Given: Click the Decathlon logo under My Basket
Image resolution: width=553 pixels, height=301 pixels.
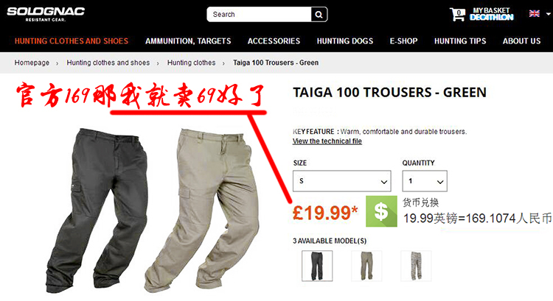Looking at the screenshot, I should click(492, 17).
